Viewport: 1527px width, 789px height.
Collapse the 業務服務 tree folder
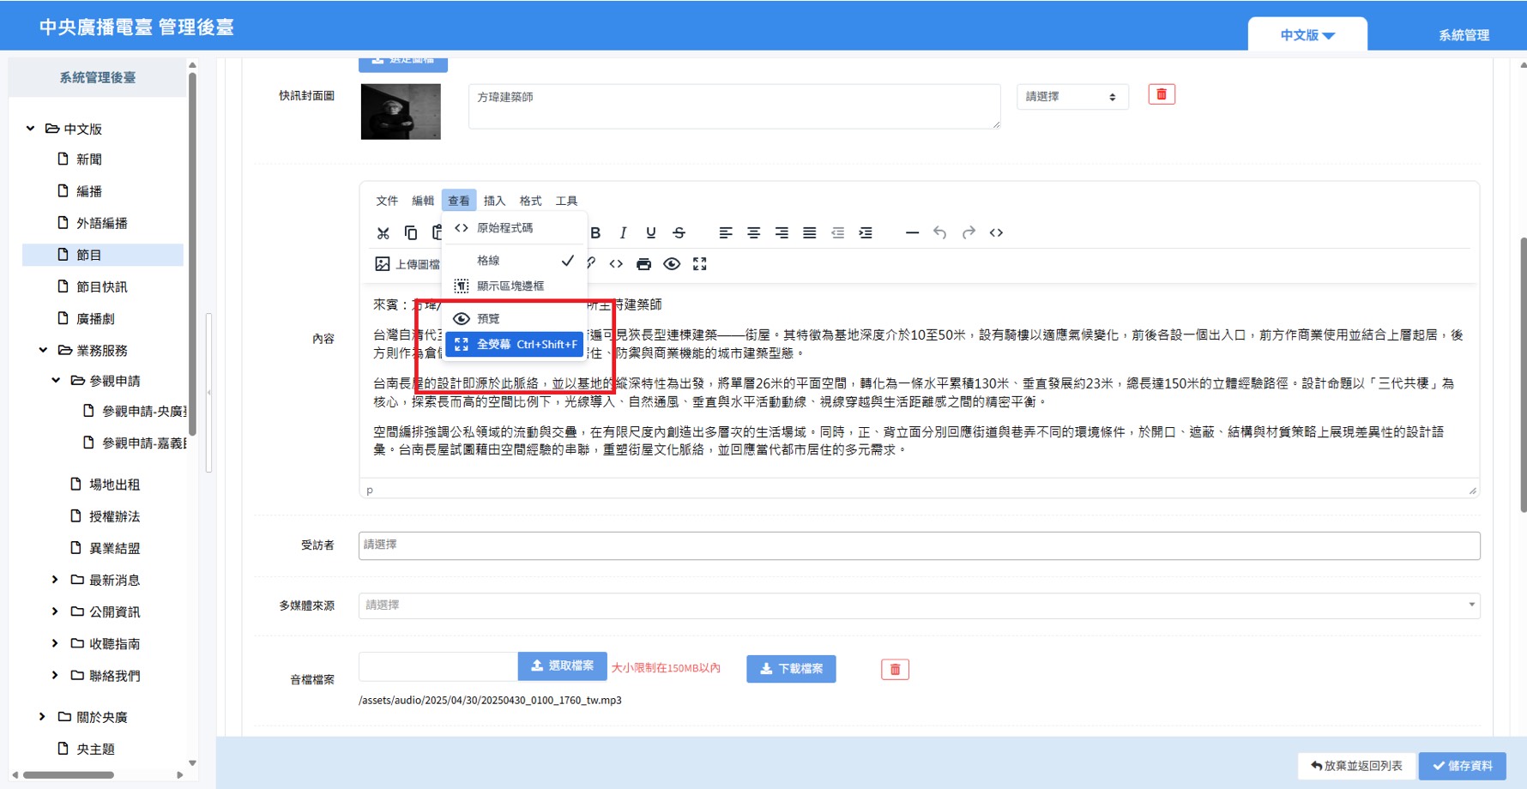[x=44, y=350]
